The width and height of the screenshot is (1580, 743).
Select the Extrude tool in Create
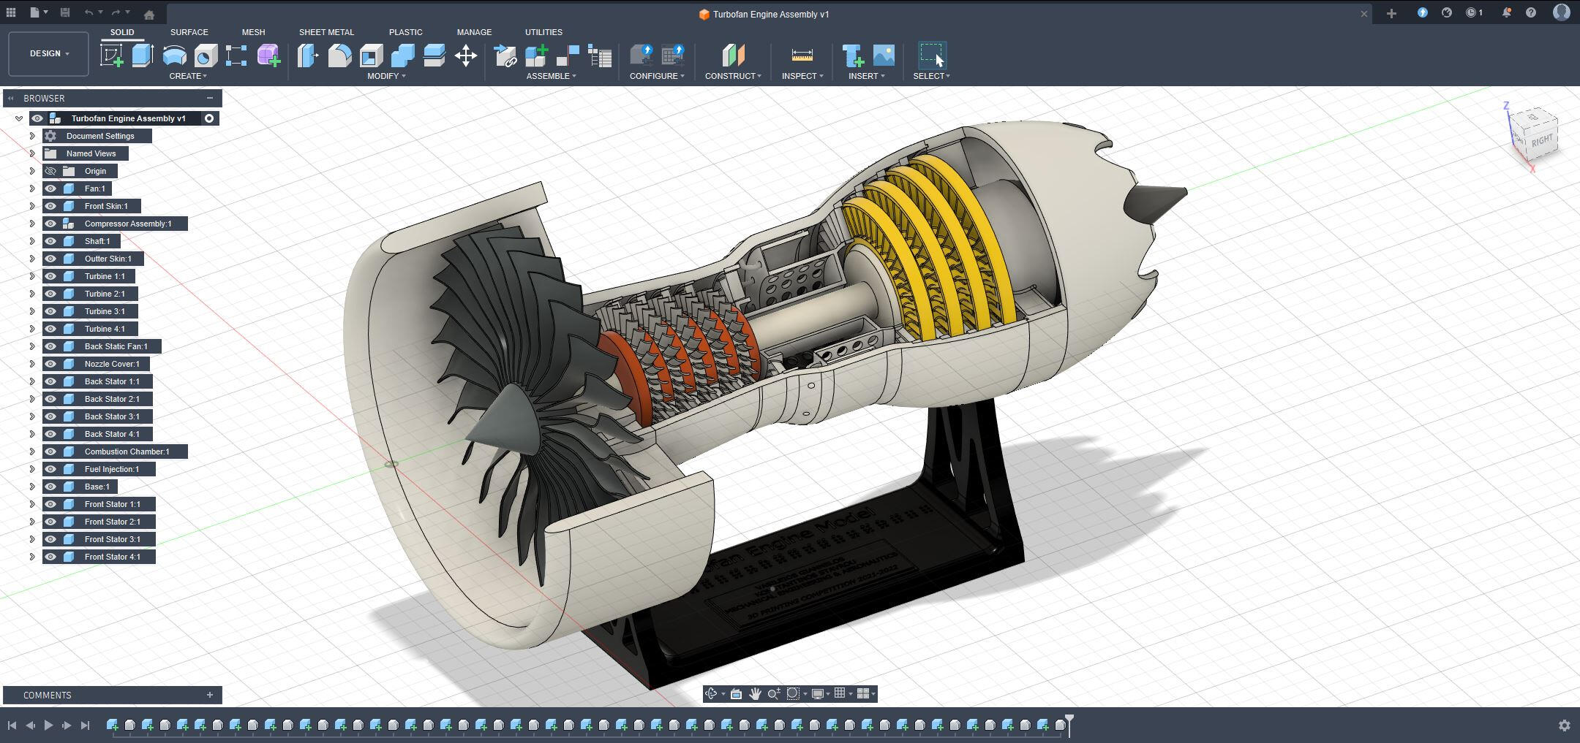pos(143,56)
